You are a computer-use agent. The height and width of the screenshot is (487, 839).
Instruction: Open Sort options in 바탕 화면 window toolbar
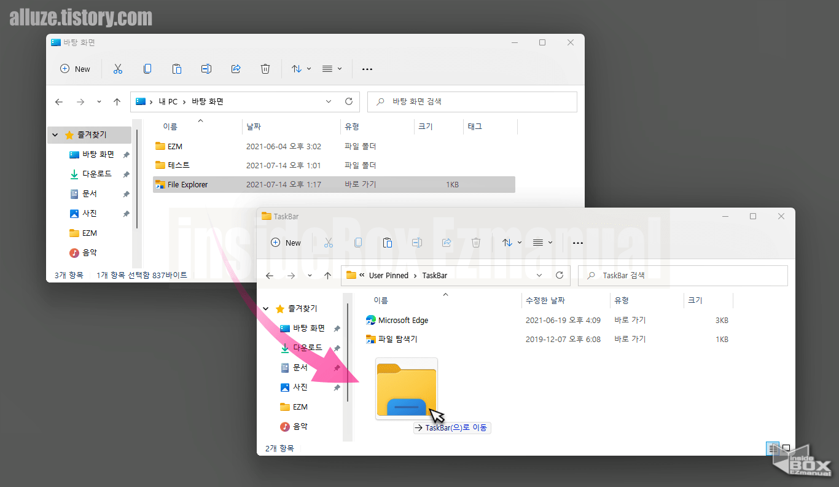point(301,69)
